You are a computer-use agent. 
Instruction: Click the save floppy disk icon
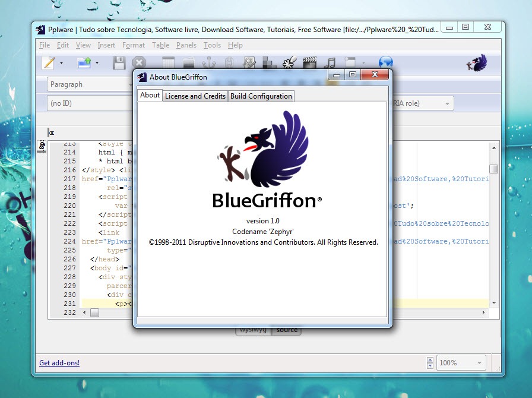click(x=119, y=63)
